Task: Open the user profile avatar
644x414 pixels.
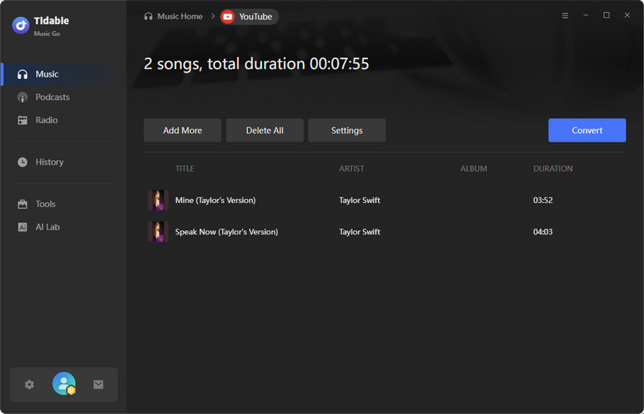Action: 64,383
